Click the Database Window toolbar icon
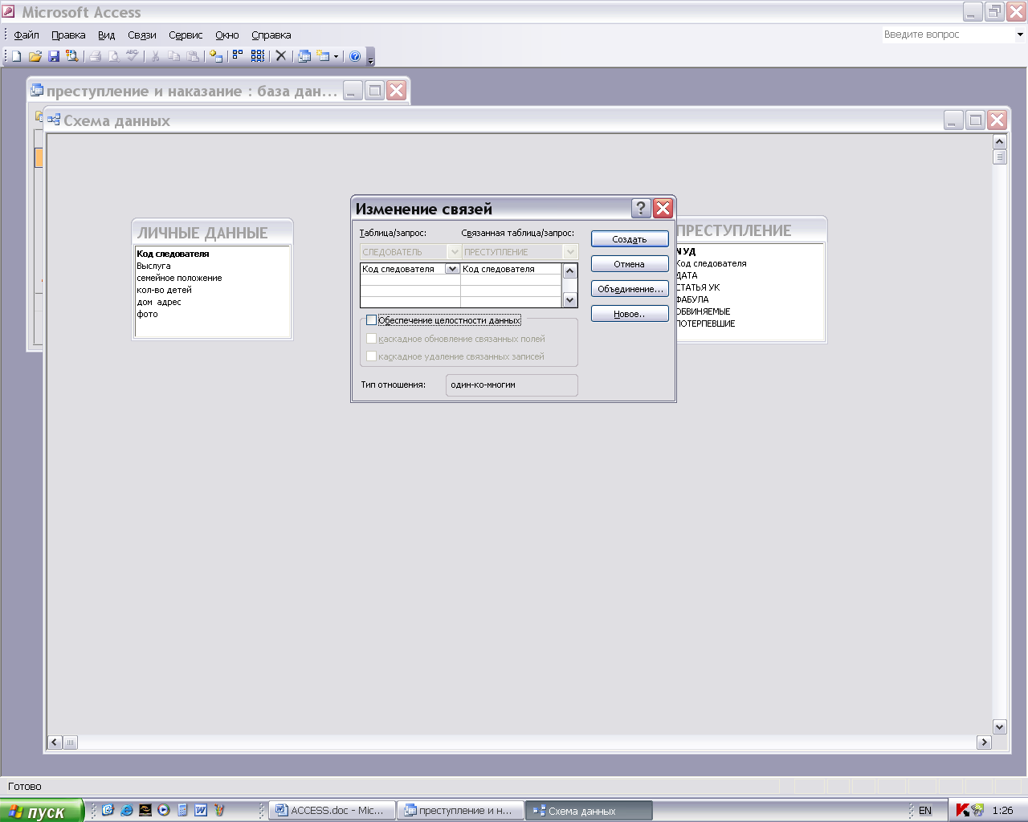1028x822 pixels. point(304,56)
